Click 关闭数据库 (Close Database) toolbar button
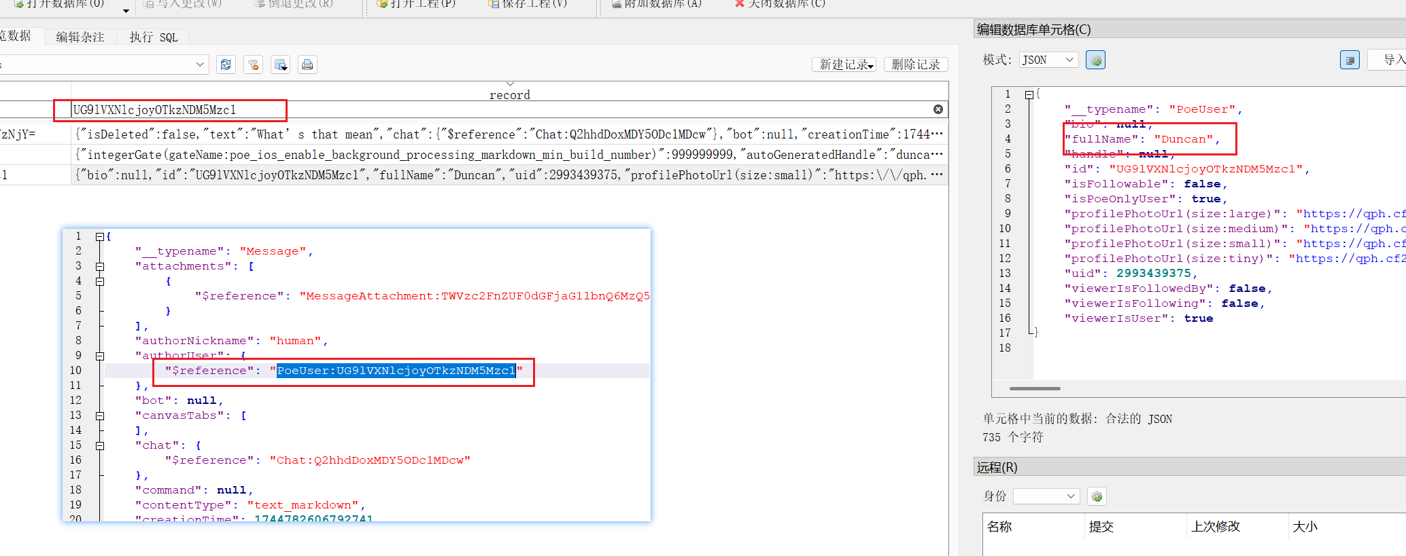The width and height of the screenshot is (1406, 556). [x=781, y=4]
